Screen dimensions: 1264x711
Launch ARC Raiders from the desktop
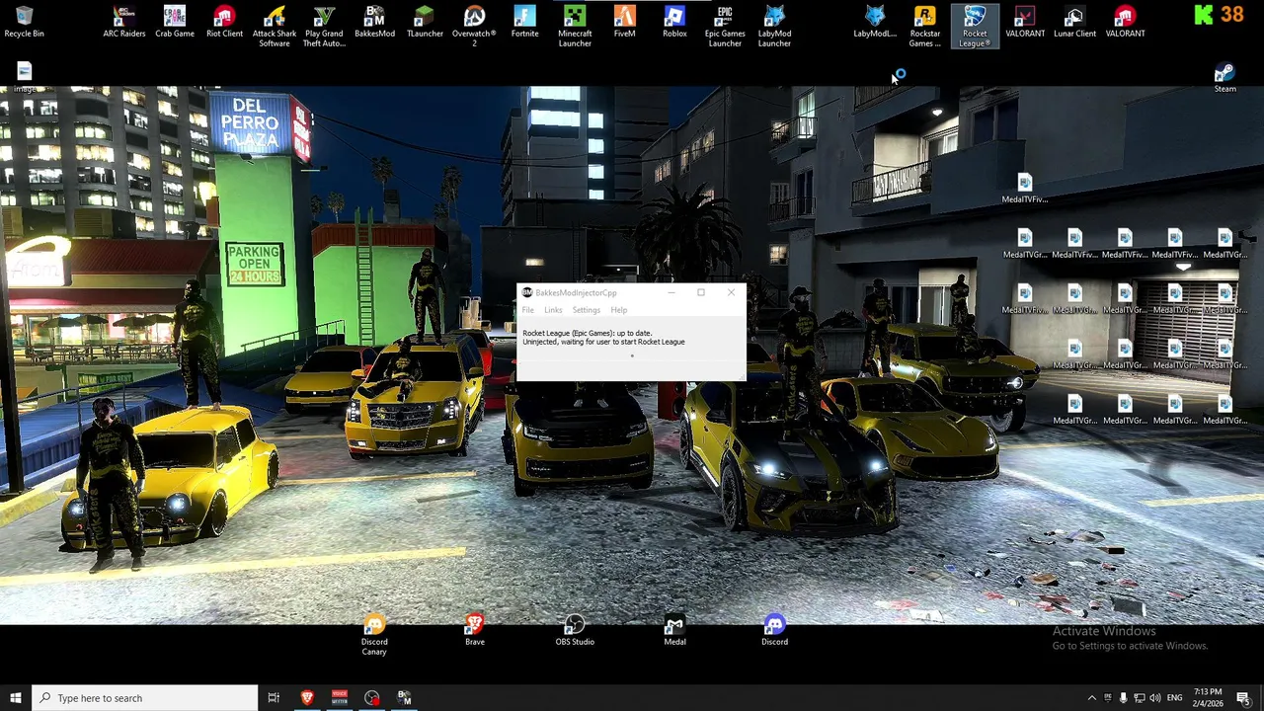click(124, 22)
